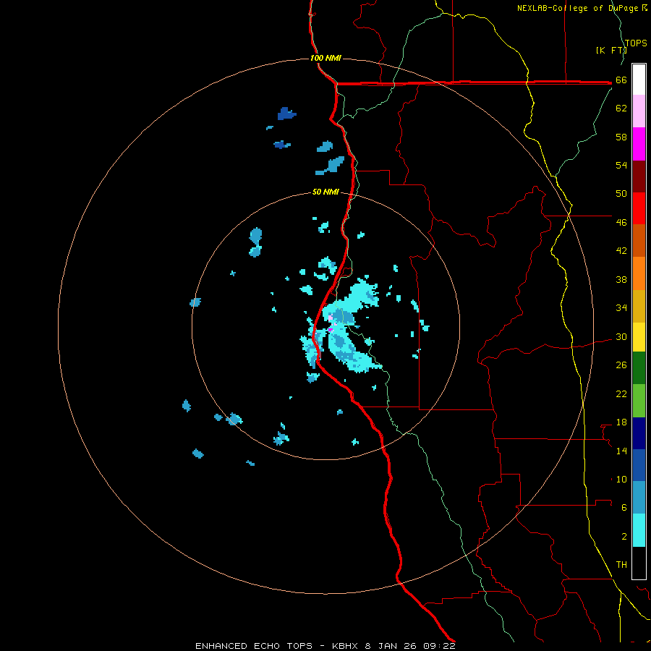Click the legend value 34
Image resolution: width=651 pixels, height=651 pixels.
click(x=621, y=307)
